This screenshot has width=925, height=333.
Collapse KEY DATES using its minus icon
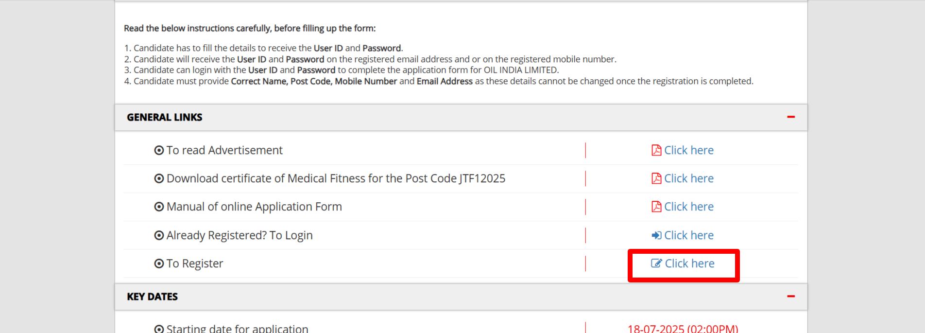click(791, 297)
